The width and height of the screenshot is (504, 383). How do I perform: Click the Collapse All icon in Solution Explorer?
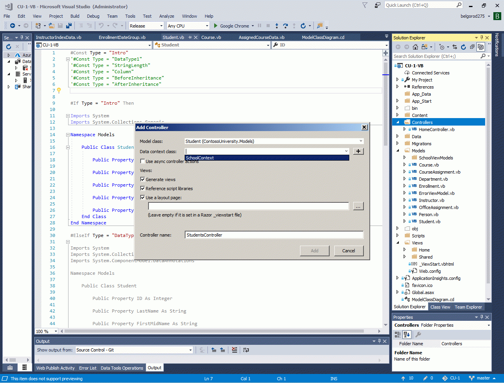(x=472, y=47)
